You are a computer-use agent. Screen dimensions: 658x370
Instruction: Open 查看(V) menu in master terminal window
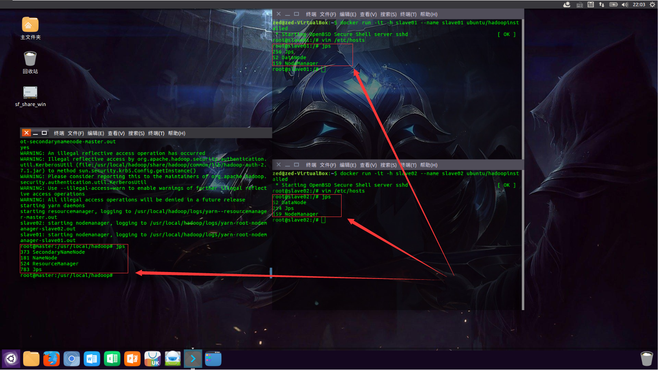116,133
